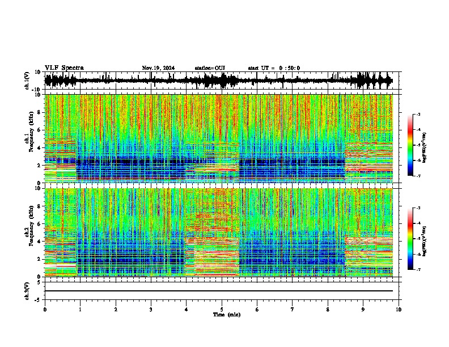Viewport: 449px width, 347px height.
Task: Click the "9" tick on time axis
Action: coord(363,310)
